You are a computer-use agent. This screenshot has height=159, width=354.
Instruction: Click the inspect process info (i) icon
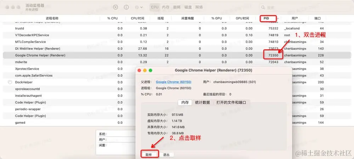126,7
